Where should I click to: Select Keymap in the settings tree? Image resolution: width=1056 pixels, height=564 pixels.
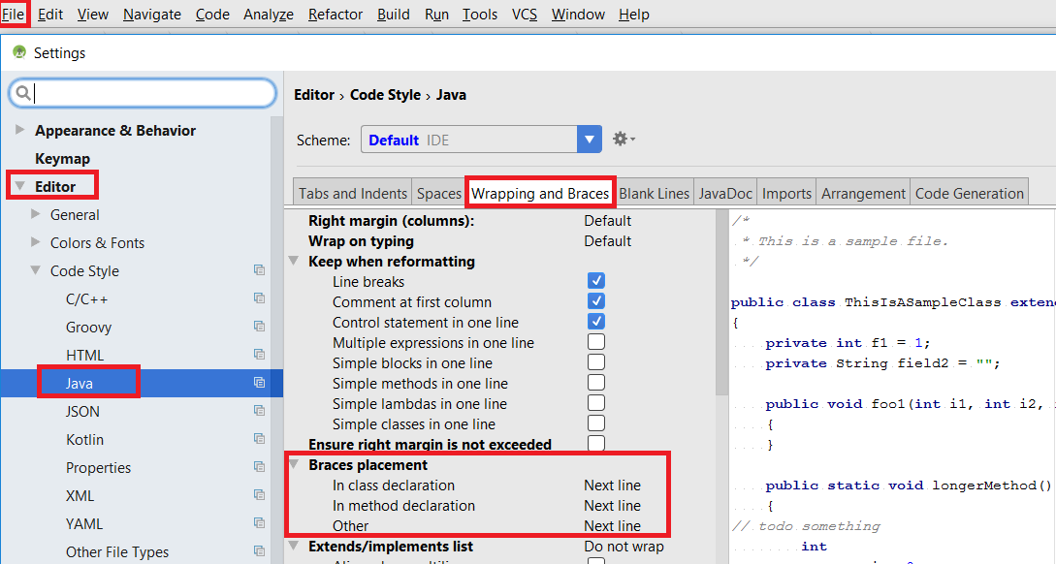pyautogui.click(x=63, y=158)
